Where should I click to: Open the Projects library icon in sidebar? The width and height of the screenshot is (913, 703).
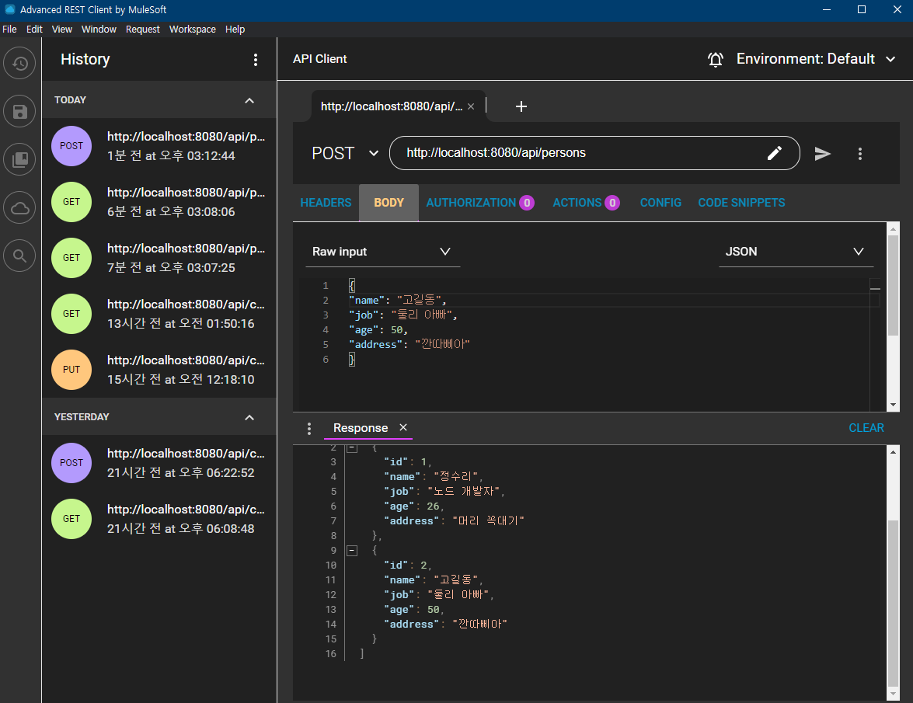pos(19,159)
